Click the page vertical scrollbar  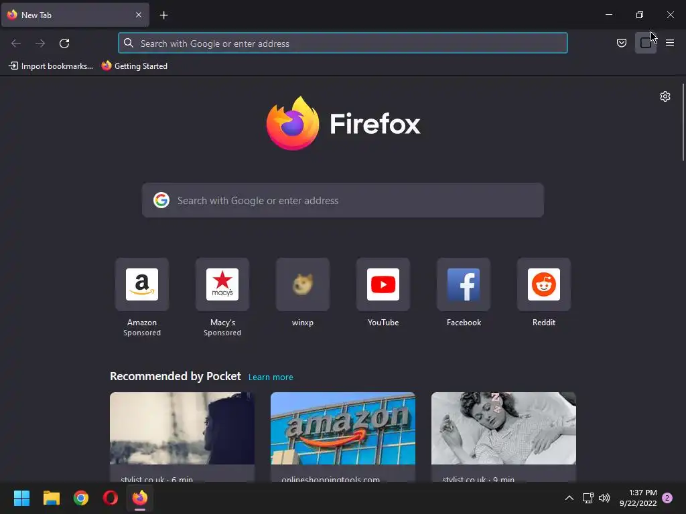click(x=683, y=122)
